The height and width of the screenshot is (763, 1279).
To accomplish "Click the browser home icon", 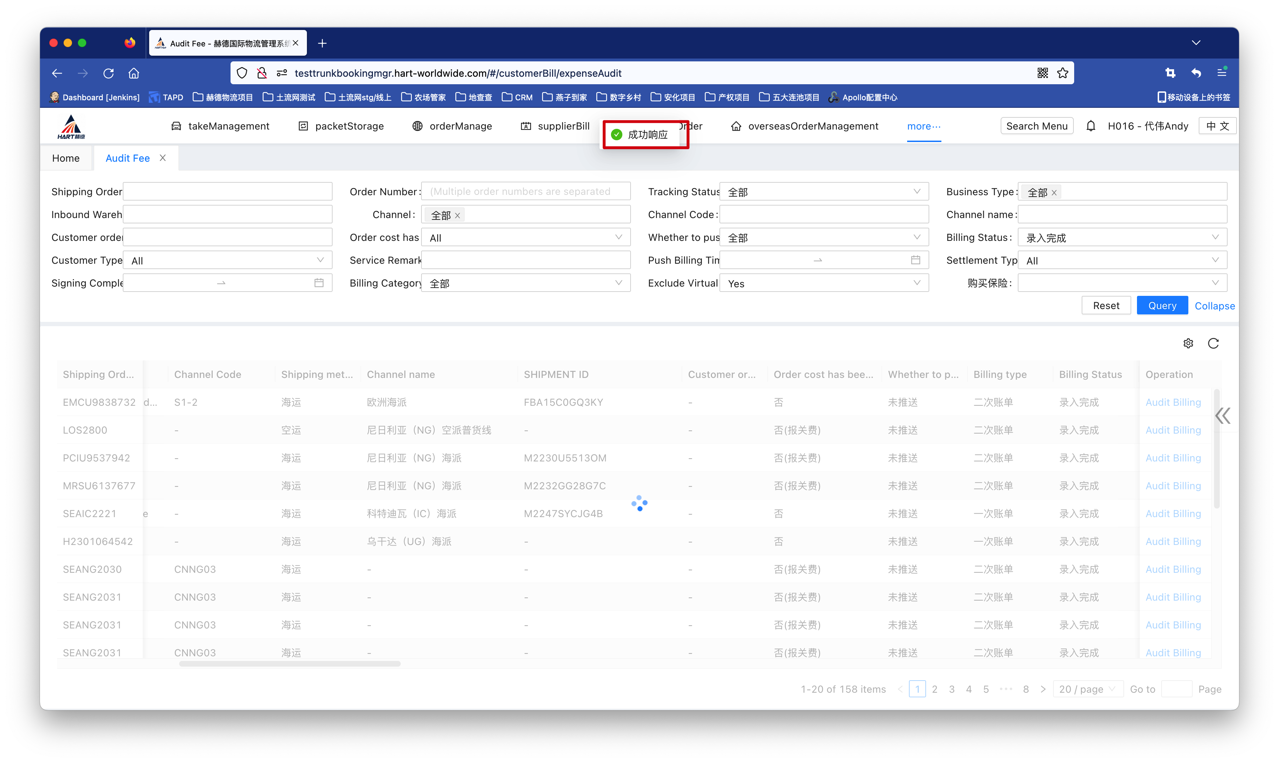I will click(134, 73).
